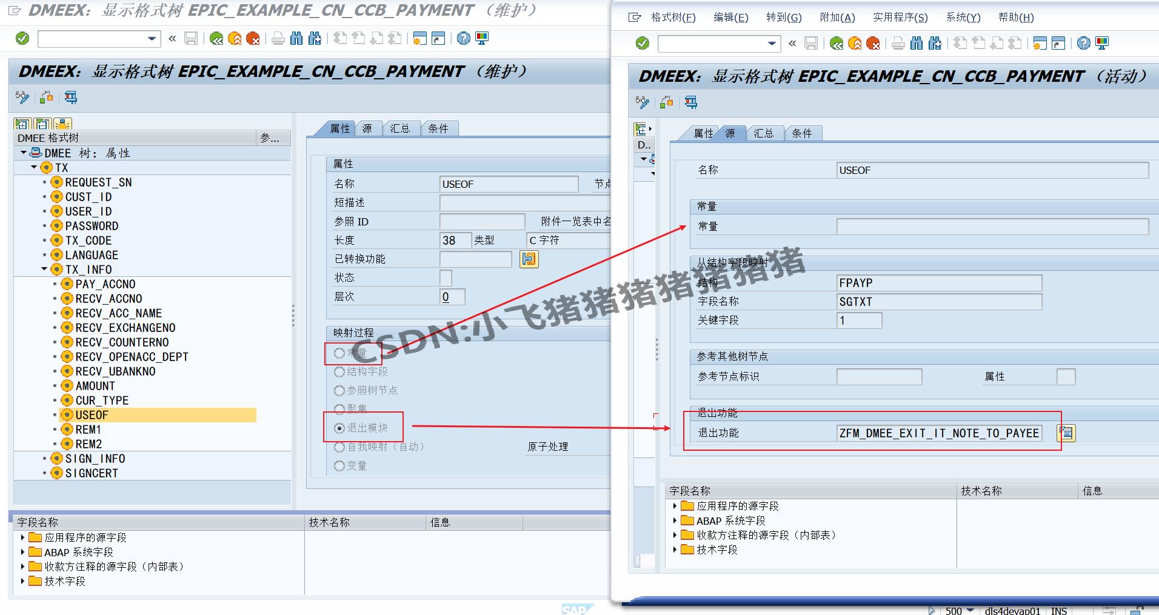Collapse the TX_INFO tree node
Viewport: 1159px width, 615px height.
coord(44,269)
